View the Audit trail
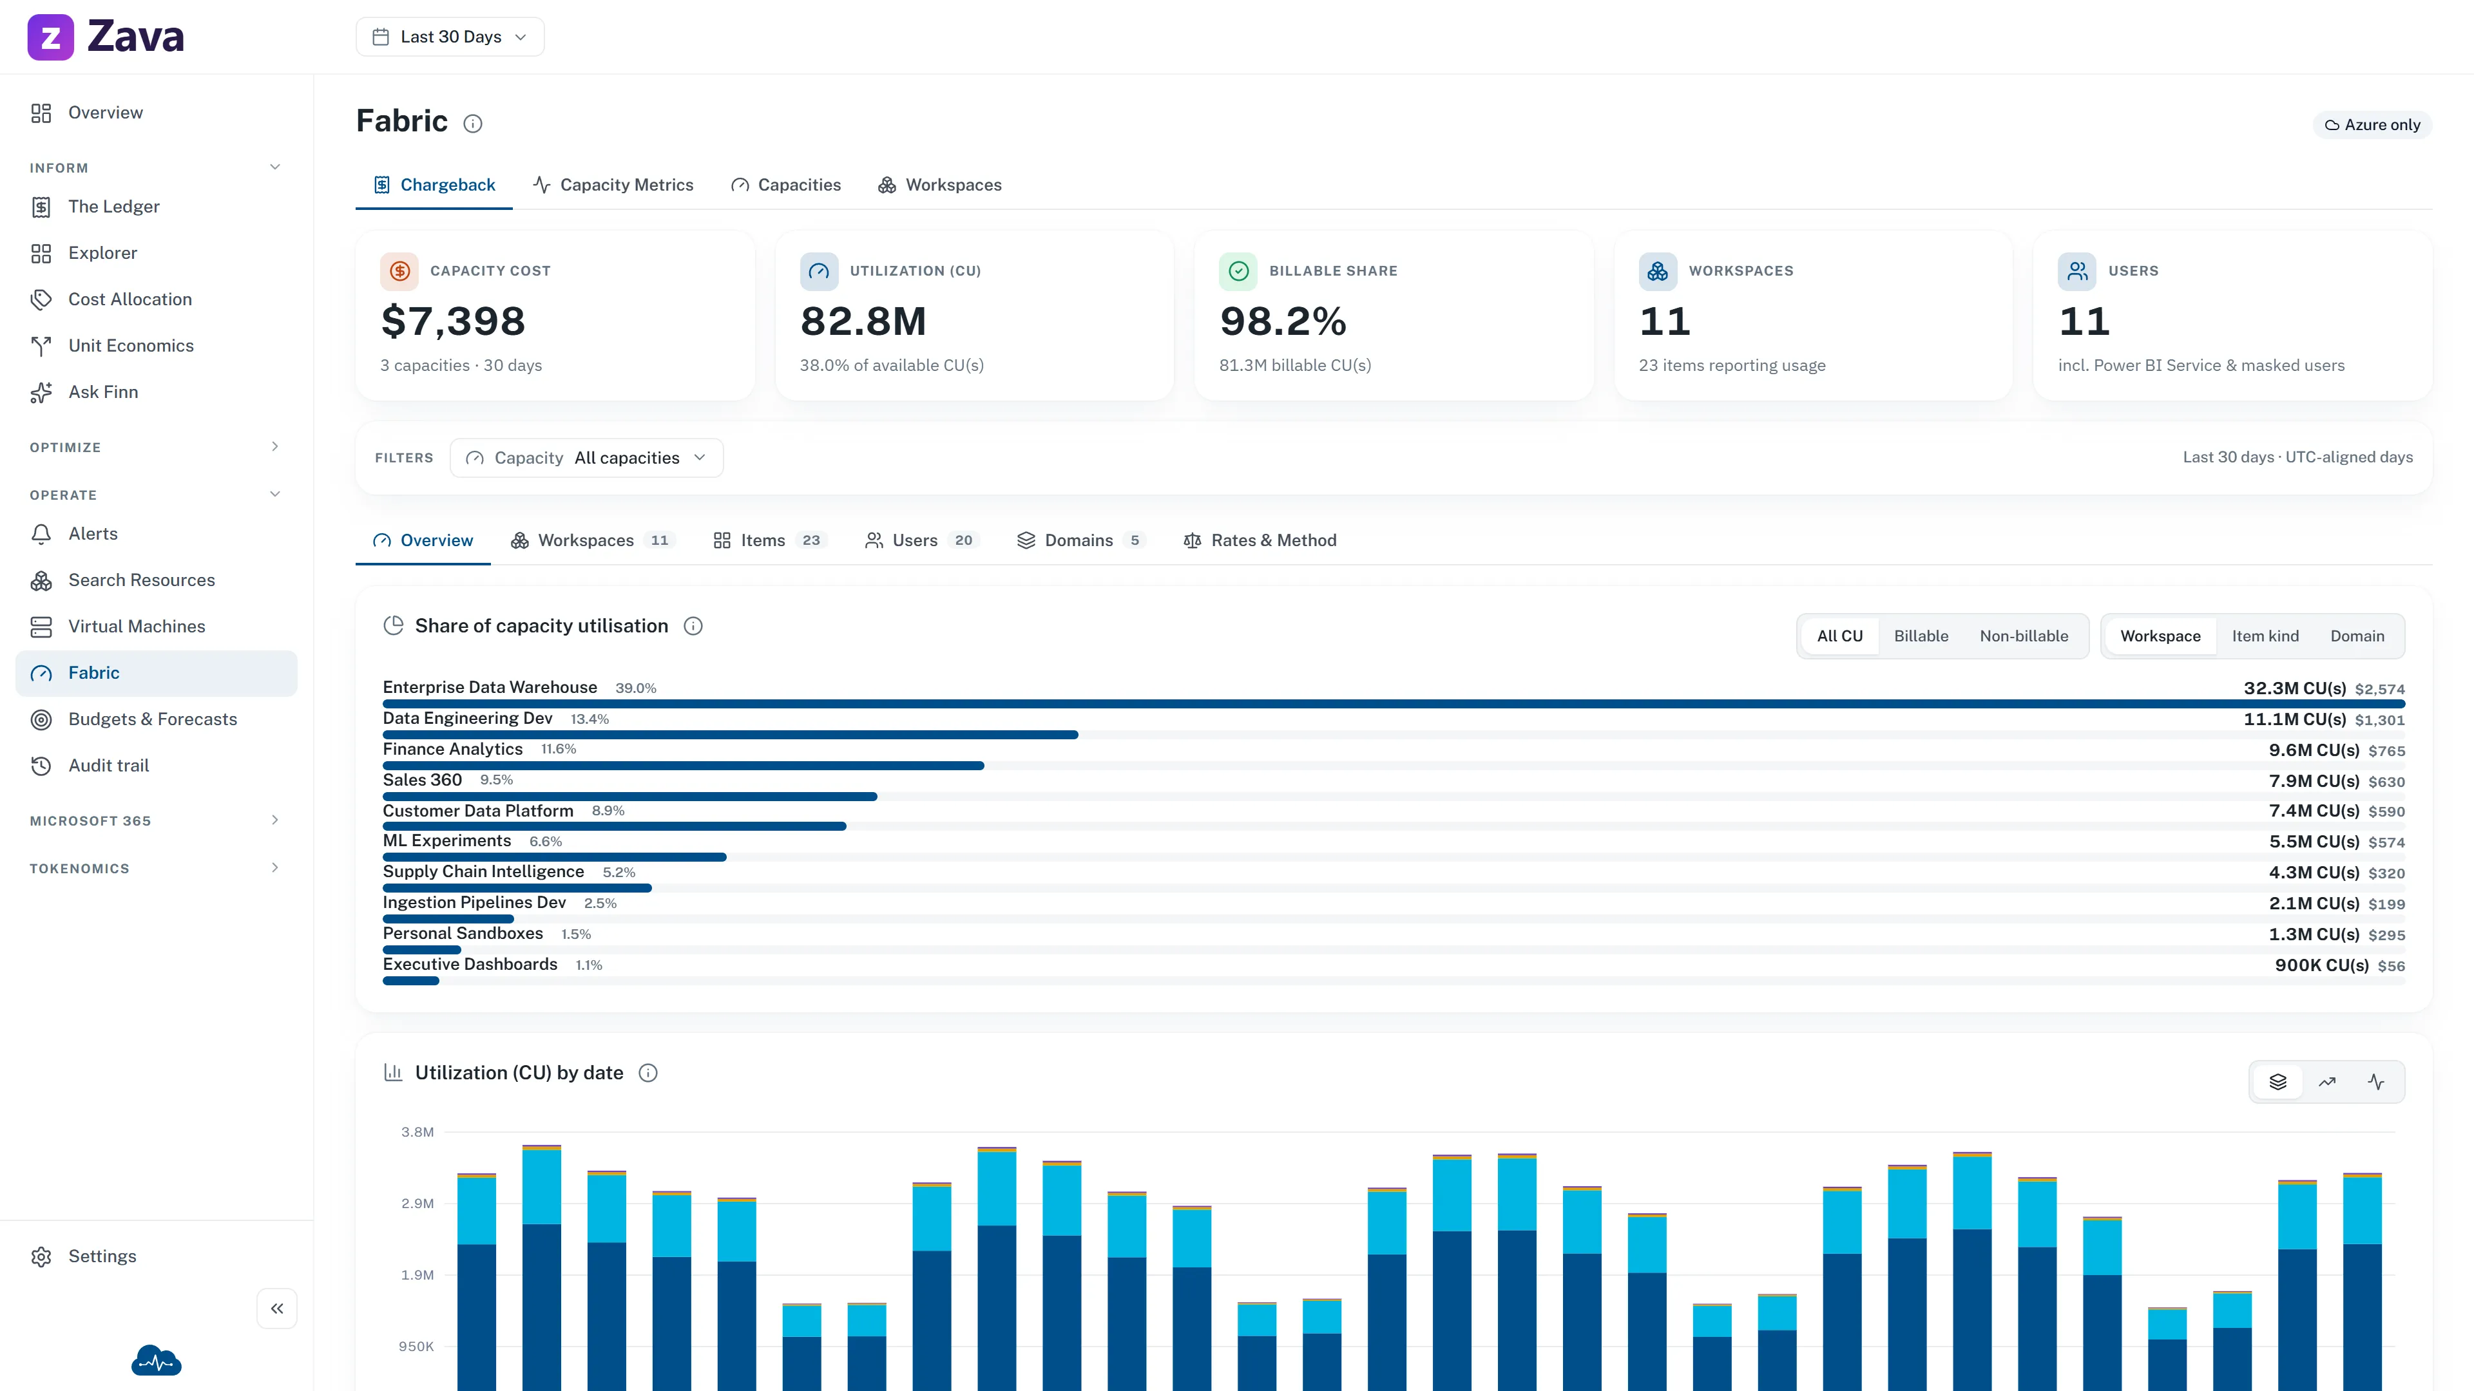The height and width of the screenshot is (1391, 2474). 157,765
